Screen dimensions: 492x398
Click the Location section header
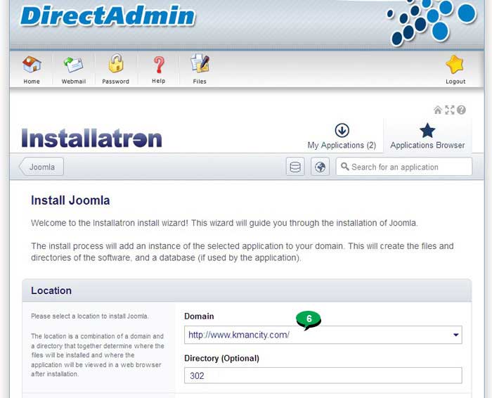point(247,290)
